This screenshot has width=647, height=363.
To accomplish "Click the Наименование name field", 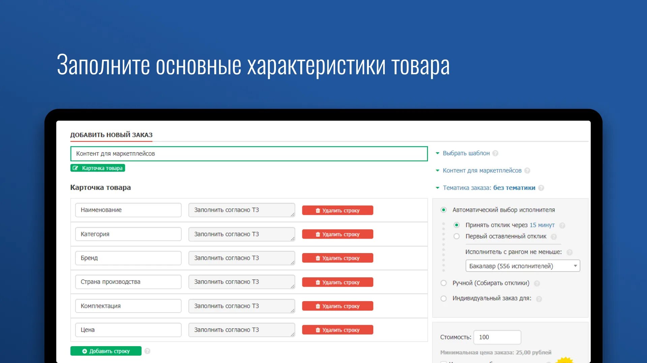I will tap(128, 210).
